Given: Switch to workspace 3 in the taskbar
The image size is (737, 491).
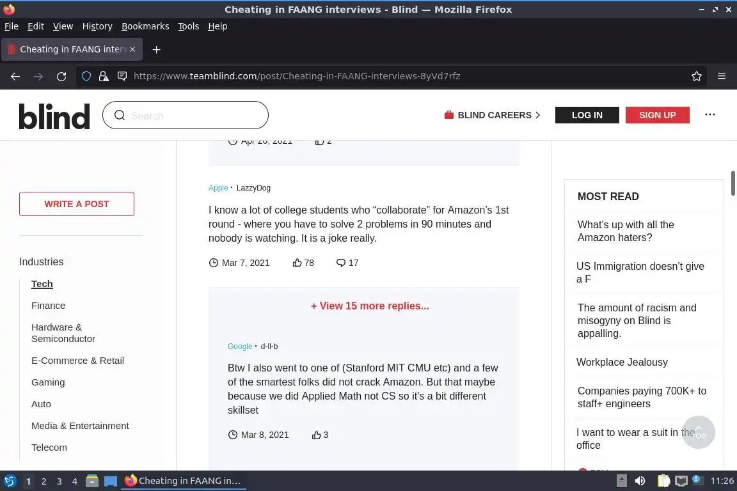Looking at the screenshot, I should pyautogui.click(x=59, y=481).
